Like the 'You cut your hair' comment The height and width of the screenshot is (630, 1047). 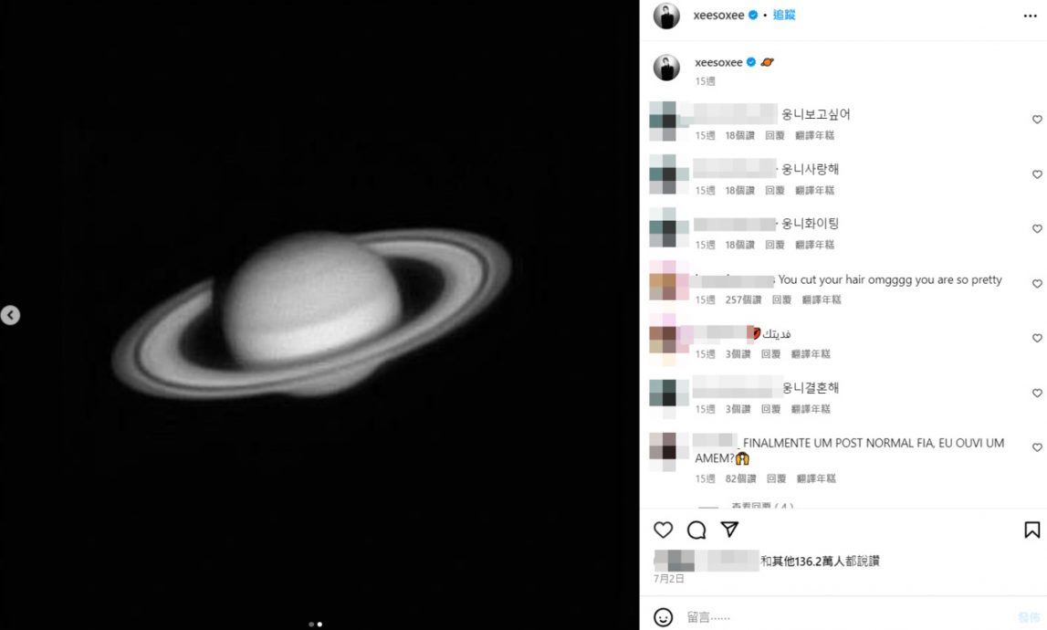click(x=1037, y=284)
